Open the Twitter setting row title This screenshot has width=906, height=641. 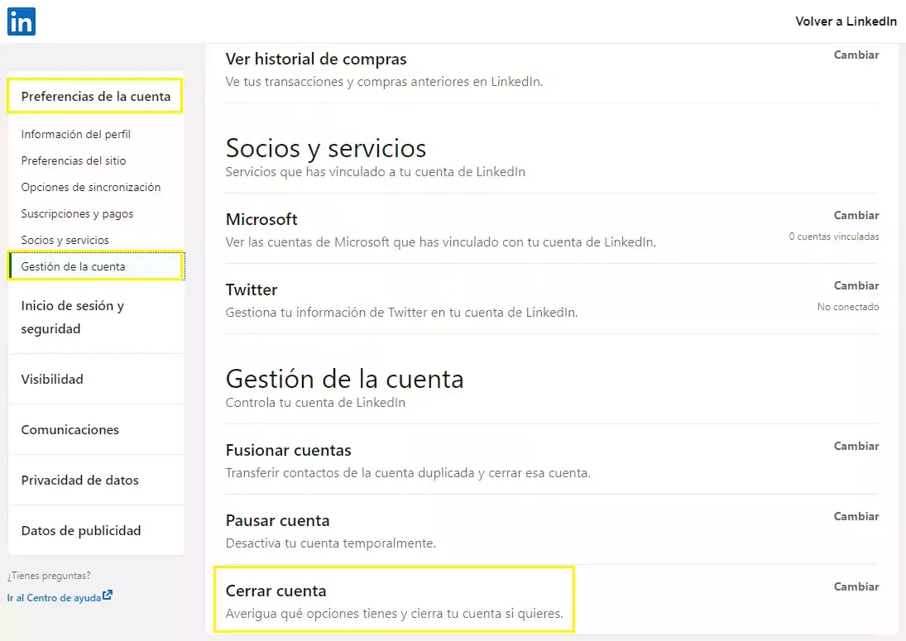[x=252, y=289]
